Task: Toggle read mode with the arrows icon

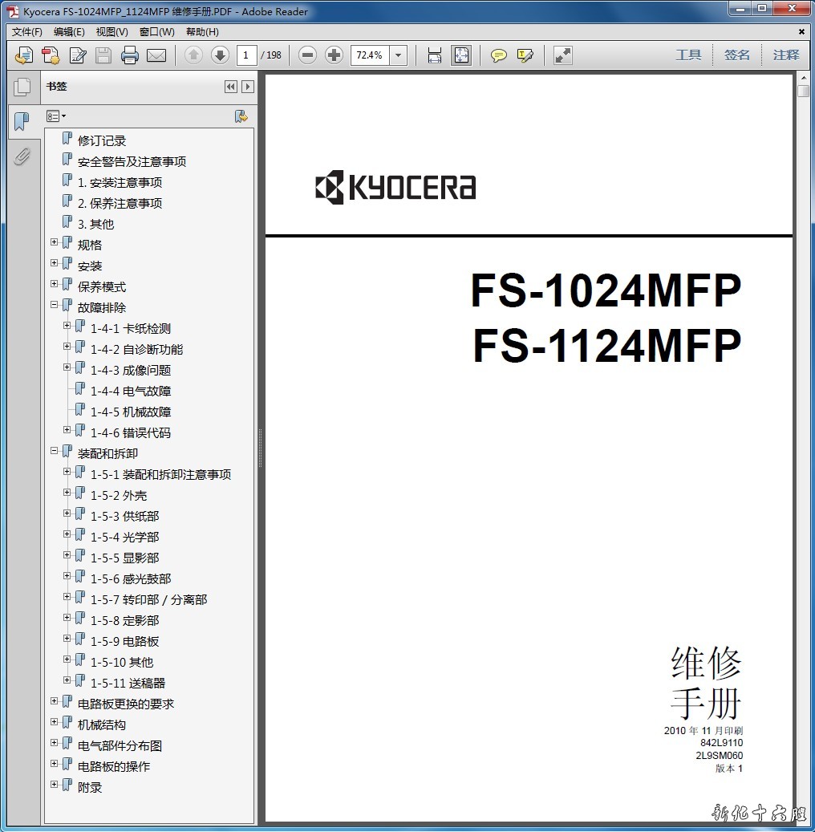Action: [x=563, y=55]
